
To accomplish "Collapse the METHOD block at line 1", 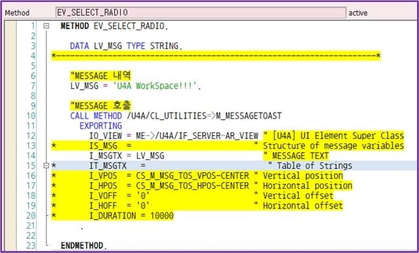I will tap(47, 26).
